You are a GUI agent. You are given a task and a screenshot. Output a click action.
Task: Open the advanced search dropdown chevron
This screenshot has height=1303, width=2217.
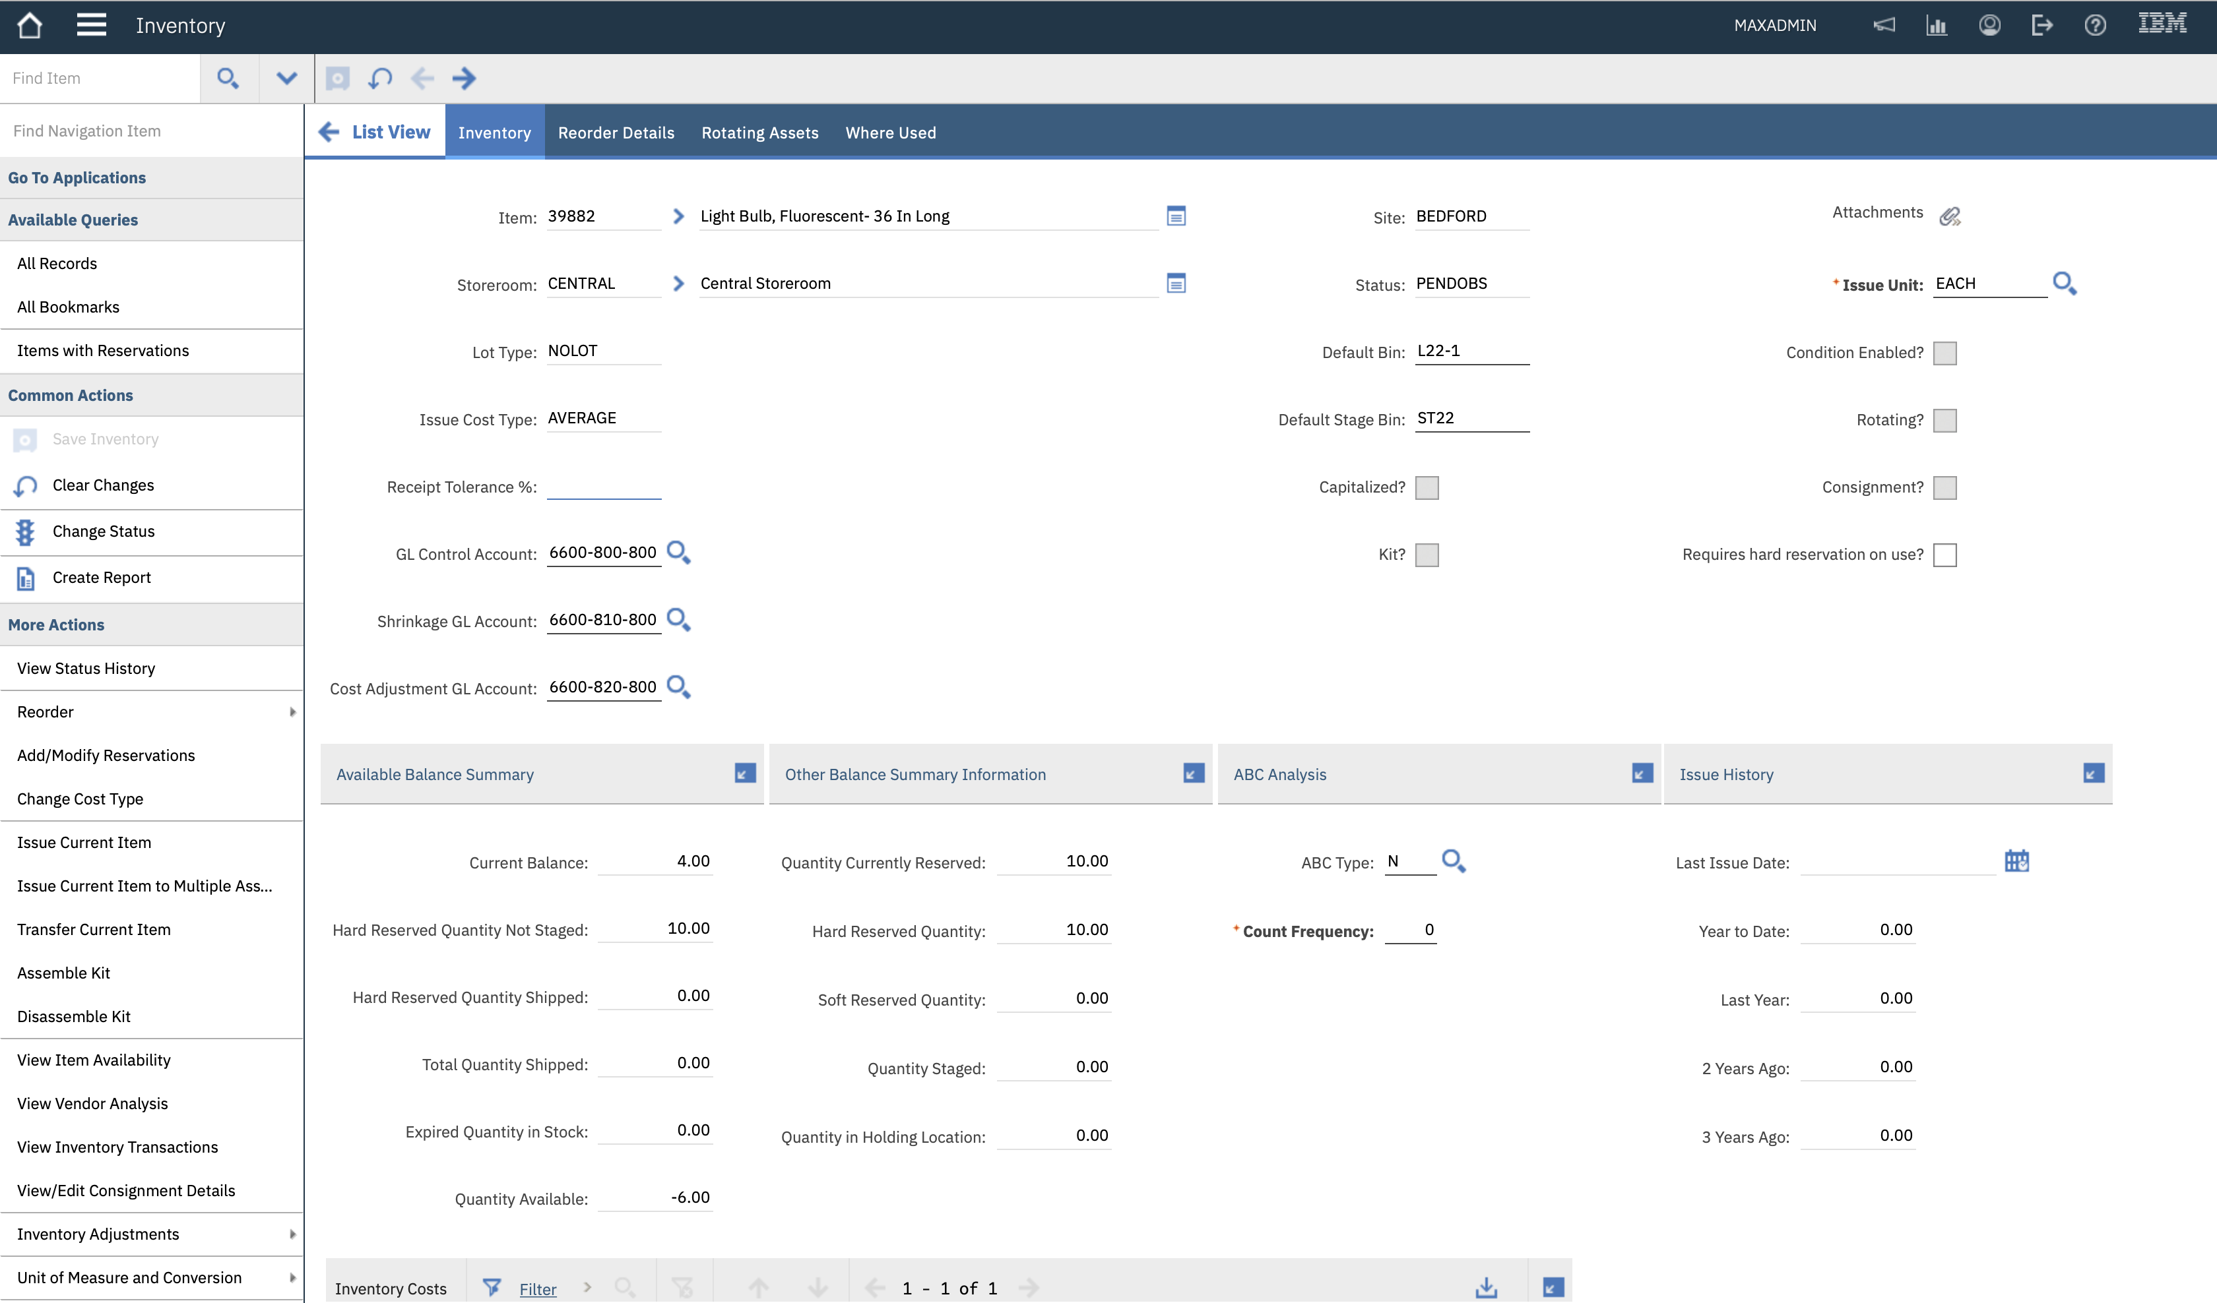pyautogui.click(x=285, y=78)
